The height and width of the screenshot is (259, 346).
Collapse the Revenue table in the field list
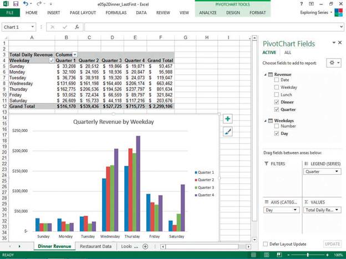pos(264,74)
